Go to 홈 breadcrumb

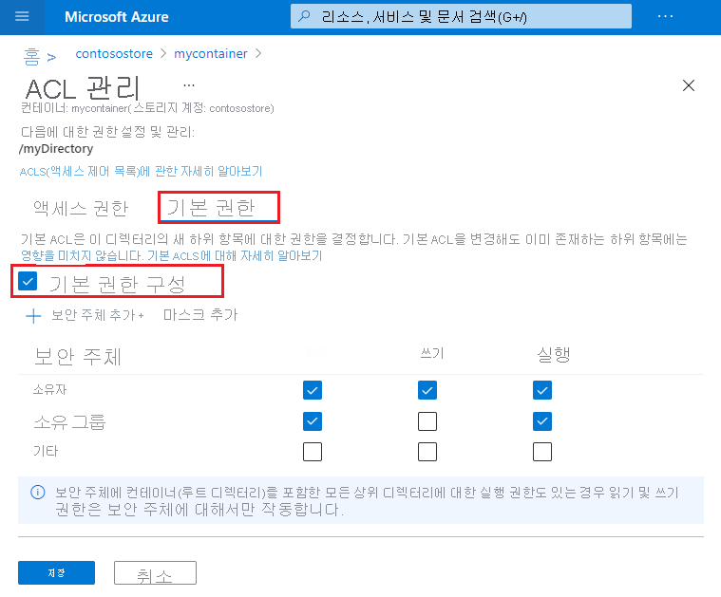(31, 57)
